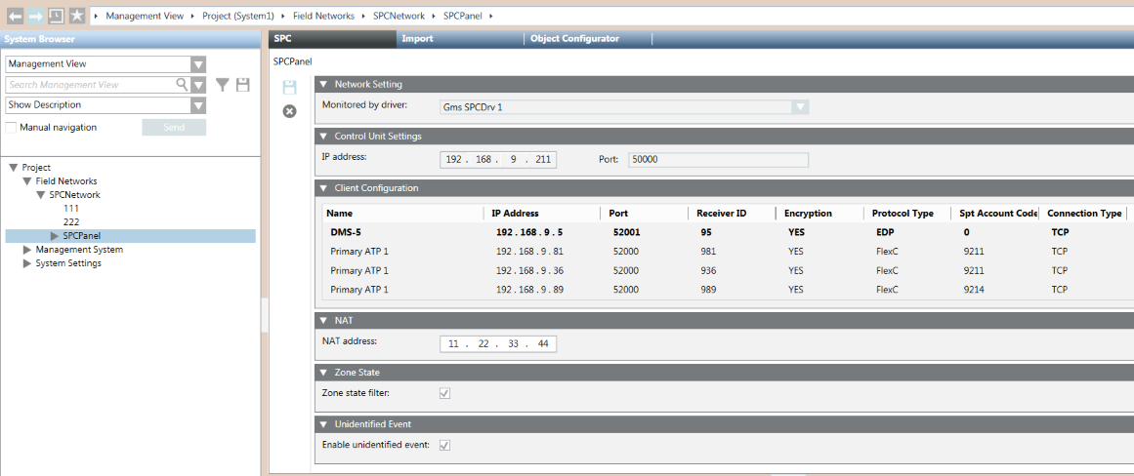Expand the Management System tree node
This screenshot has height=476, width=1134.
(x=27, y=250)
